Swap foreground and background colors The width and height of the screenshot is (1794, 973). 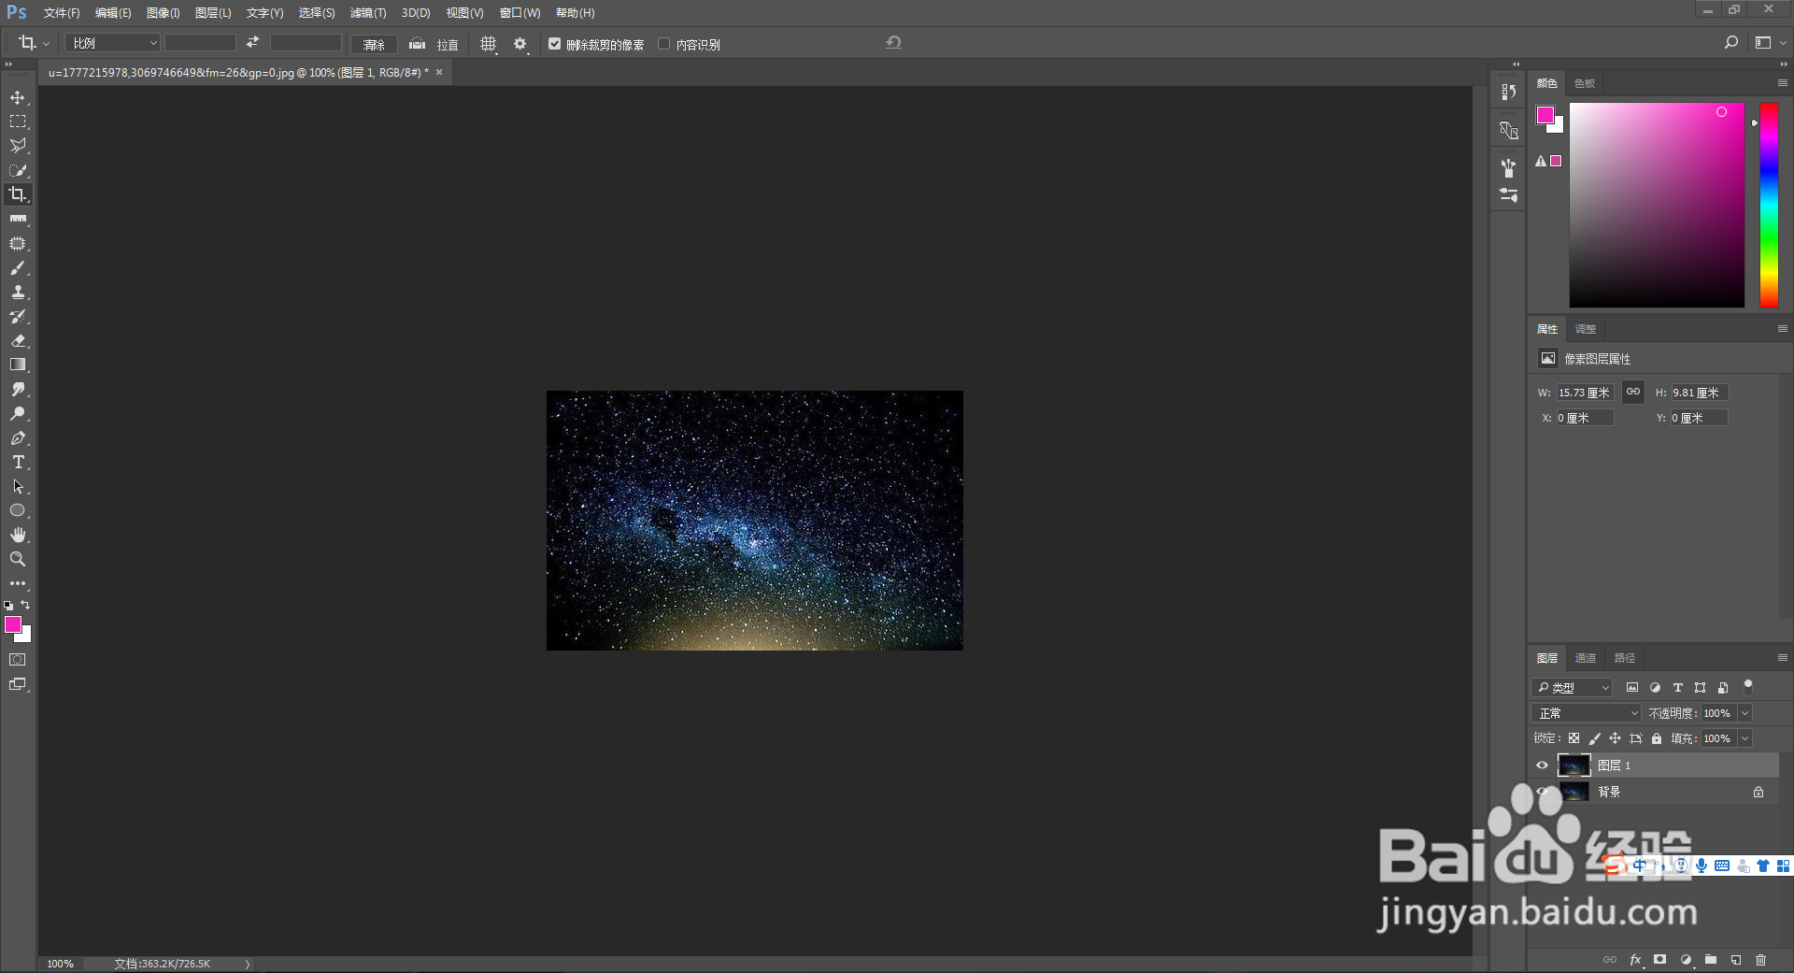click(x=25, y=605)
